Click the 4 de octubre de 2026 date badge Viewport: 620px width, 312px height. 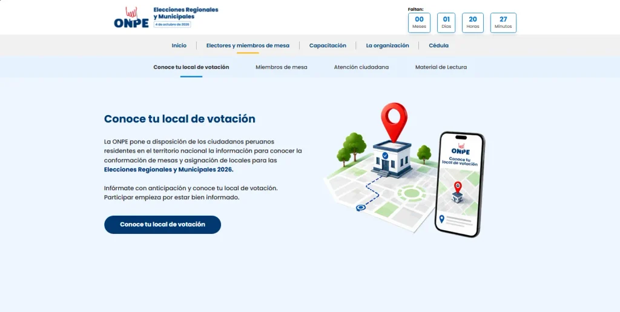pyautogui.click(x=173, y=24)
